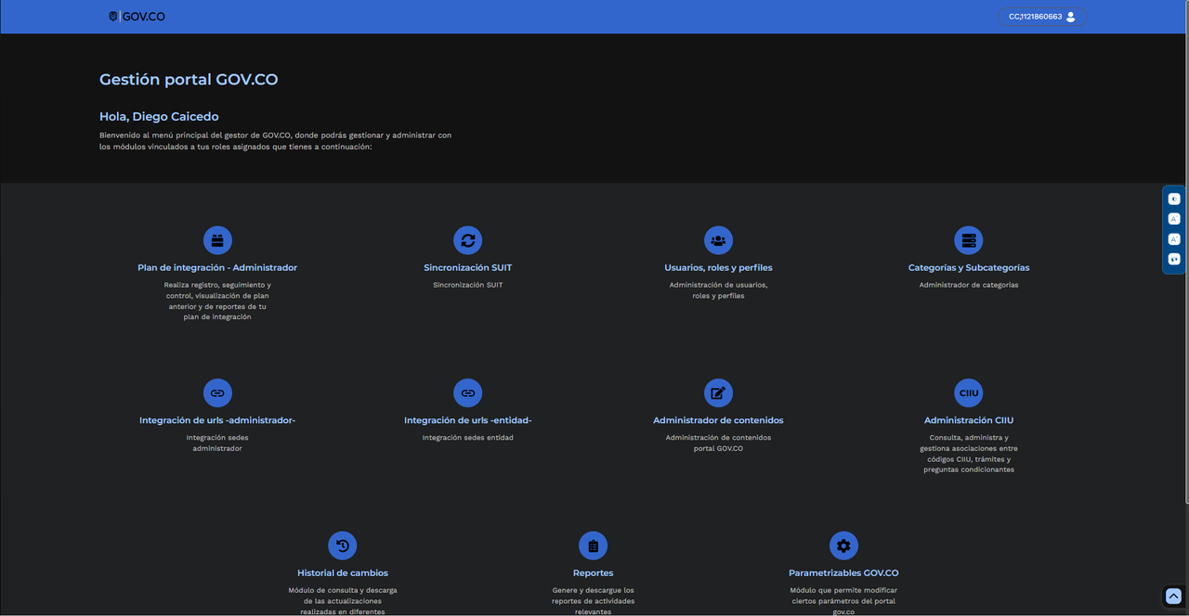This screenshot has width=1189, height=616.
Task: Click 'Integración sedes entidad' description
Action: 468,438
